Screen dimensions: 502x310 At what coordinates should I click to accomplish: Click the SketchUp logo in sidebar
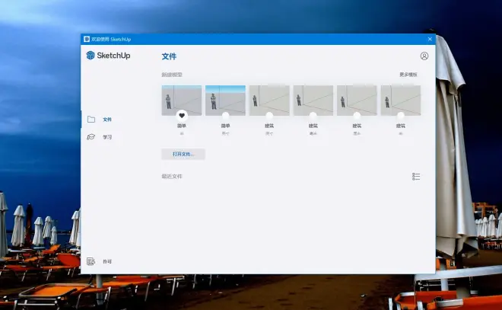108,56
